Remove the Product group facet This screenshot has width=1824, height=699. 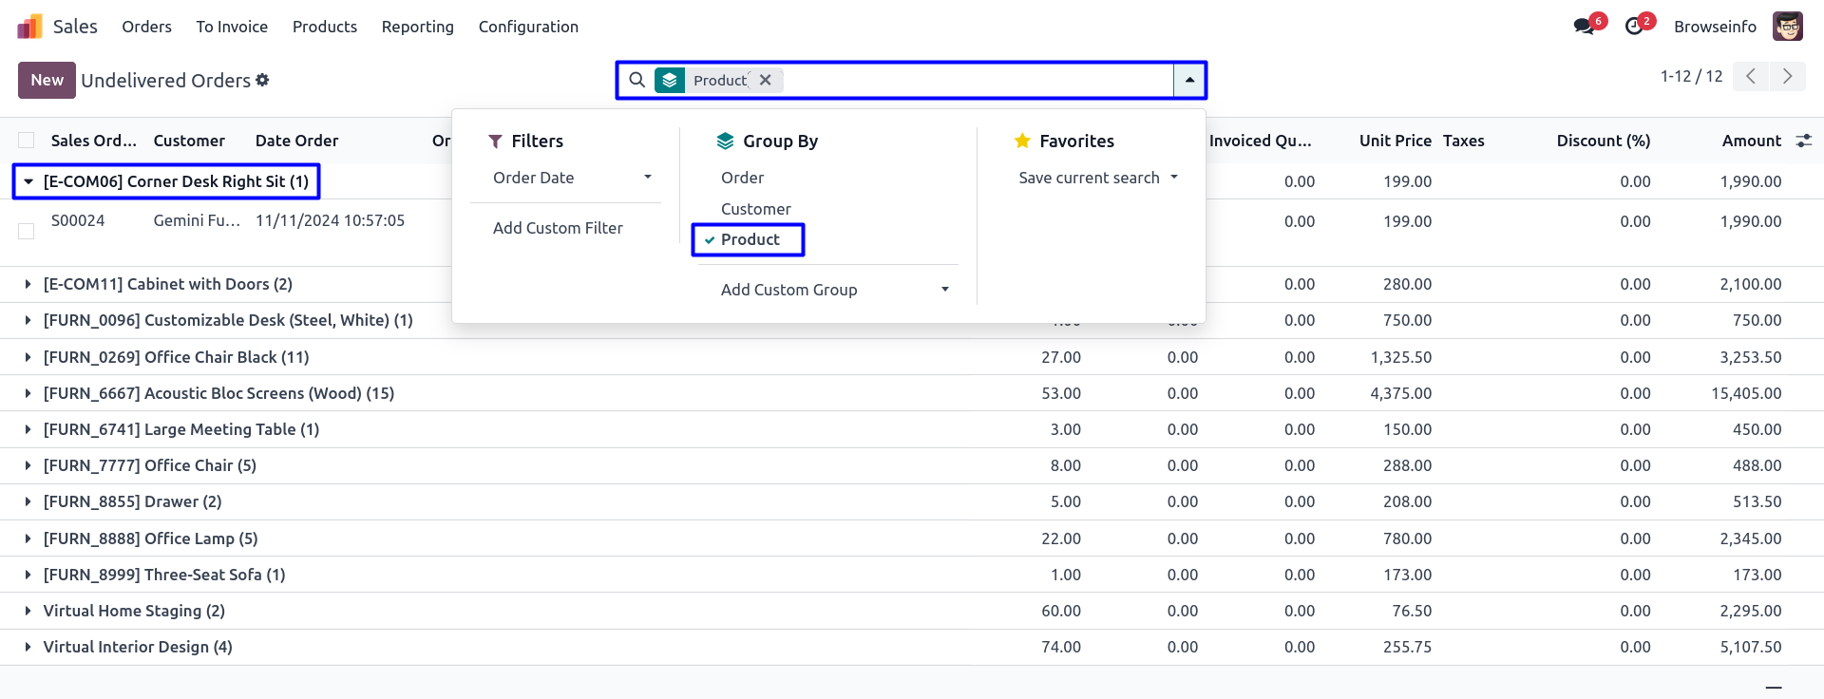coord(766,81)
